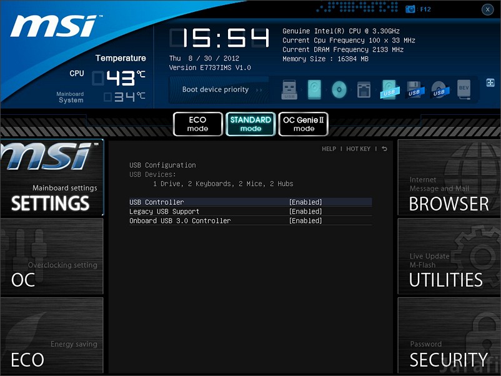Viewport: 501px width, 376px height.
Task: Click the USB devices list line
Action: 223,184
